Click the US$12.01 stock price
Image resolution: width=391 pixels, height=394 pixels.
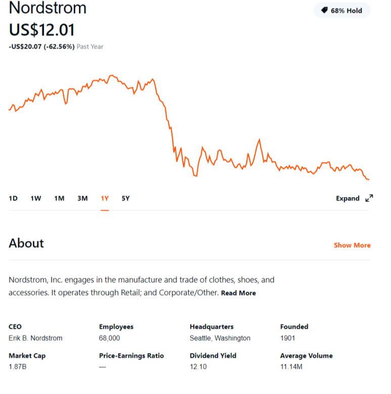[42, 30]
